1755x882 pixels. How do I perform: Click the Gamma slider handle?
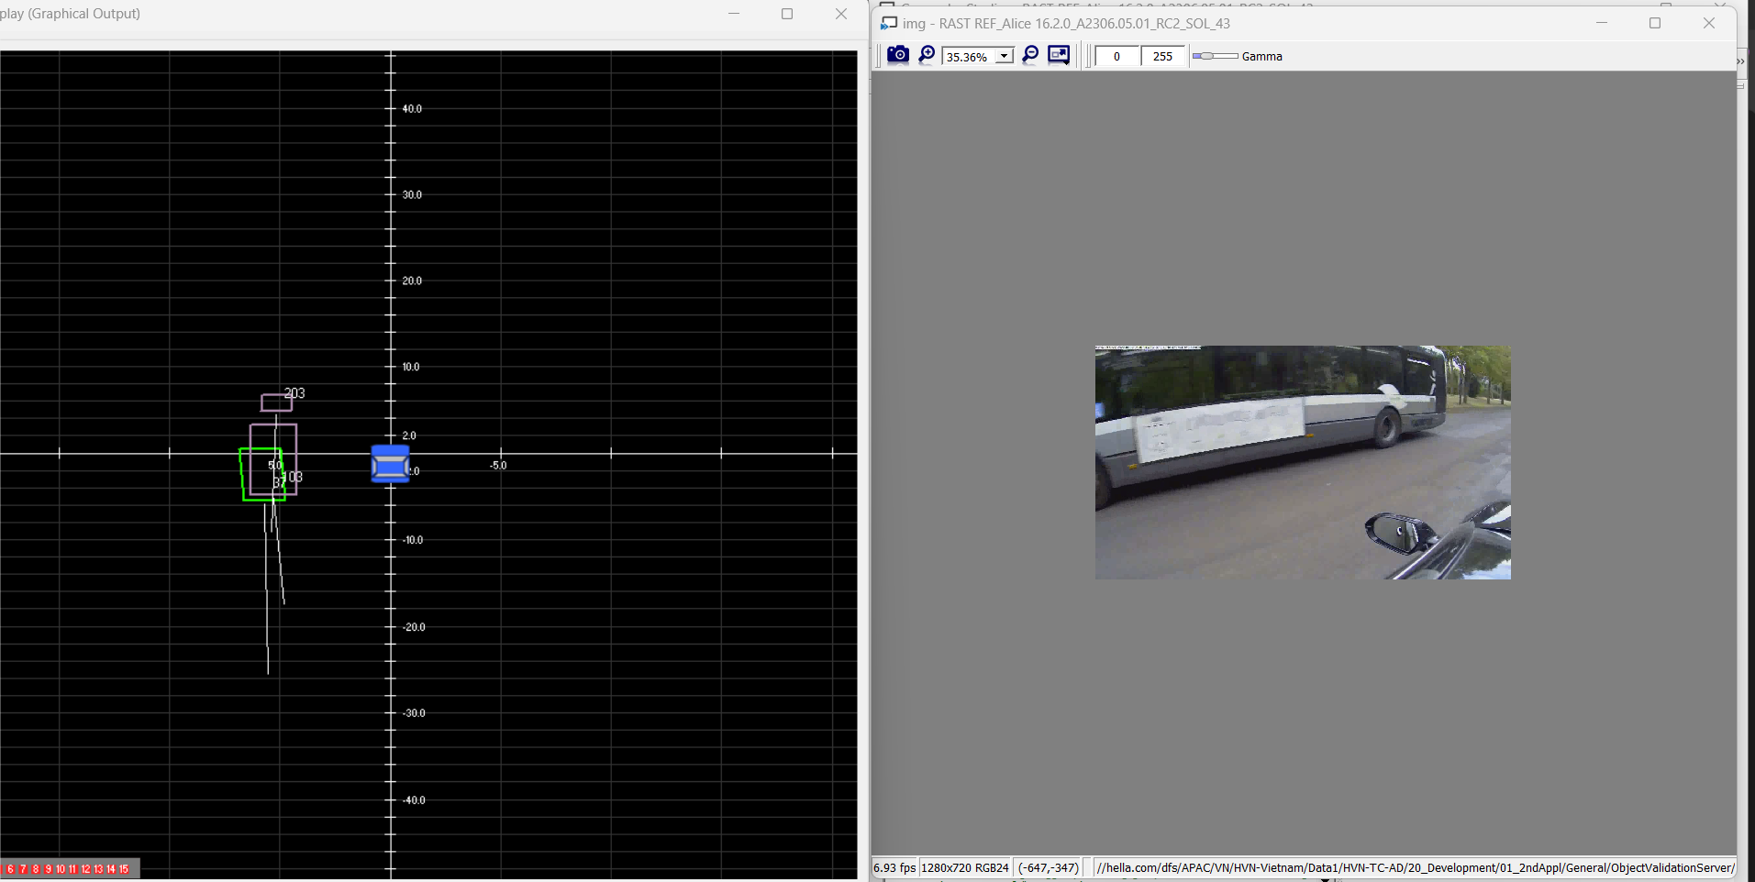(1200, 56)
